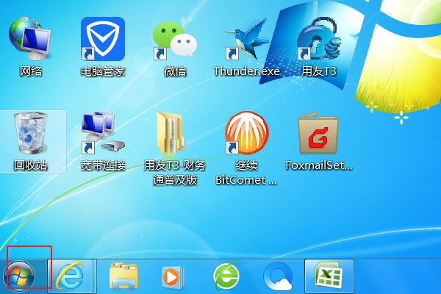Image resolution: width=441 pixels, height=294 pixels.
Task: Select the 微信 WeChat shortcut icon
Action: point(175,40)
